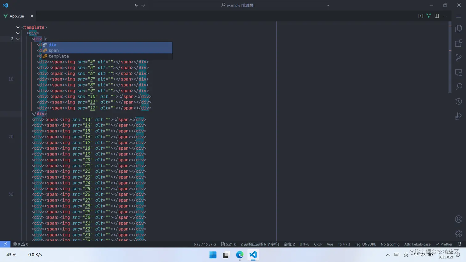
Task: Click the file size '5.21 K' status item
Action: pyautogui.click(x=228, y=244)
